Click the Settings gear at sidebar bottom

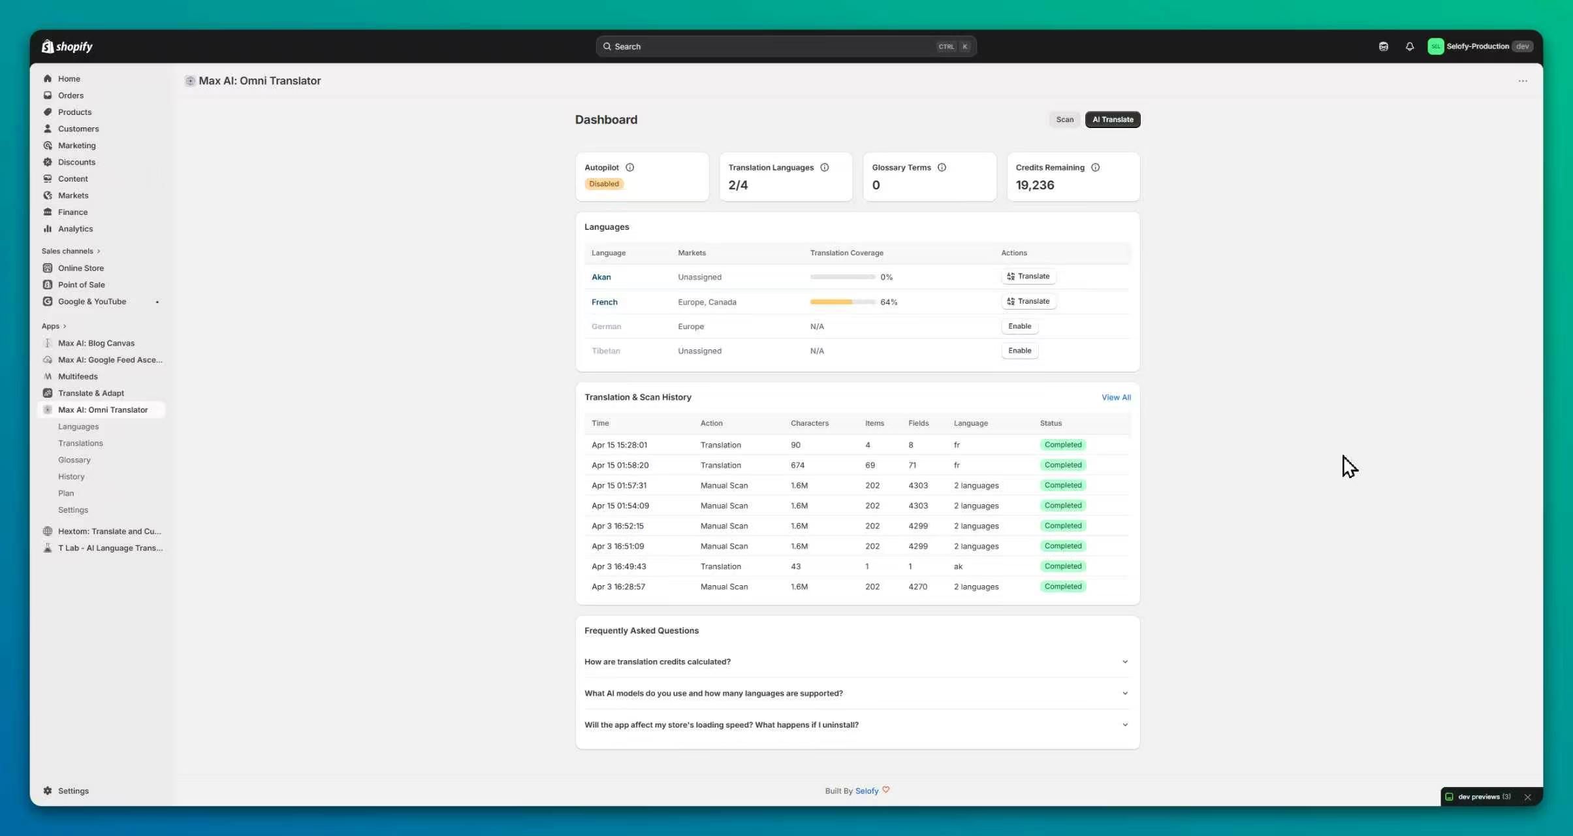coord(48,790)
